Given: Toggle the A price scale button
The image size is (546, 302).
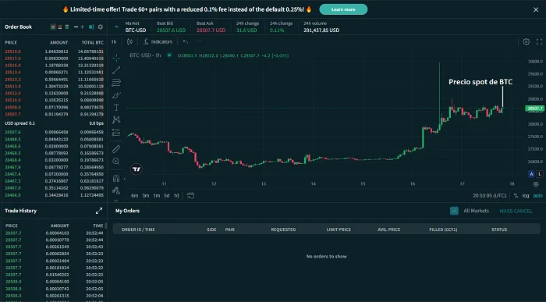Looking at the screenshot, I should [x=531, y=174].
